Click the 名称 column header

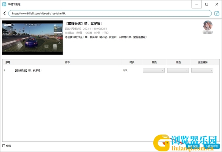tap(67, 62)
